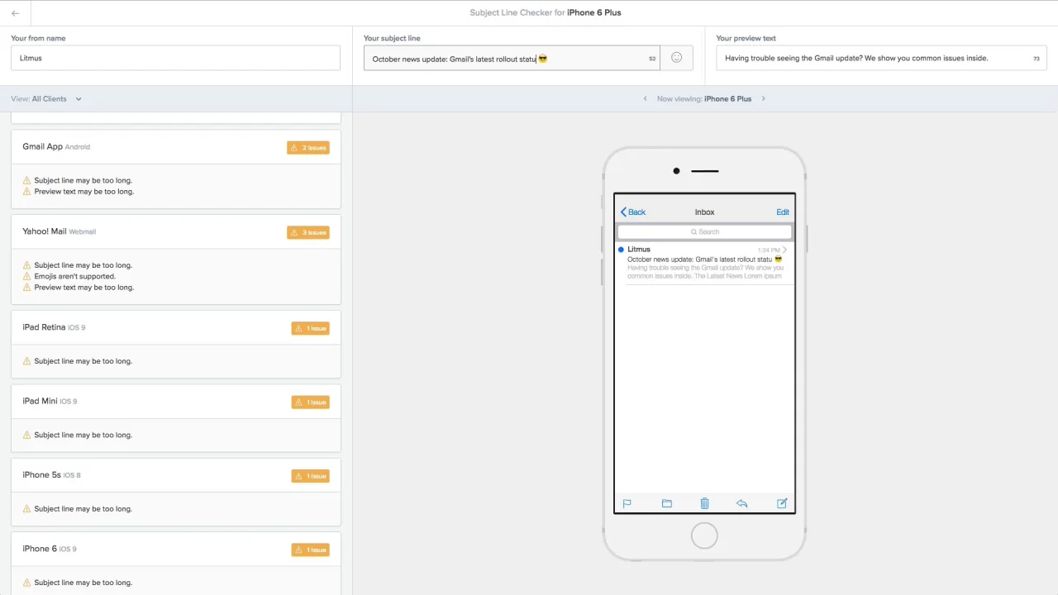Click the gray preview text in the phone email row

pyautogui.click(x=705, y=272)
